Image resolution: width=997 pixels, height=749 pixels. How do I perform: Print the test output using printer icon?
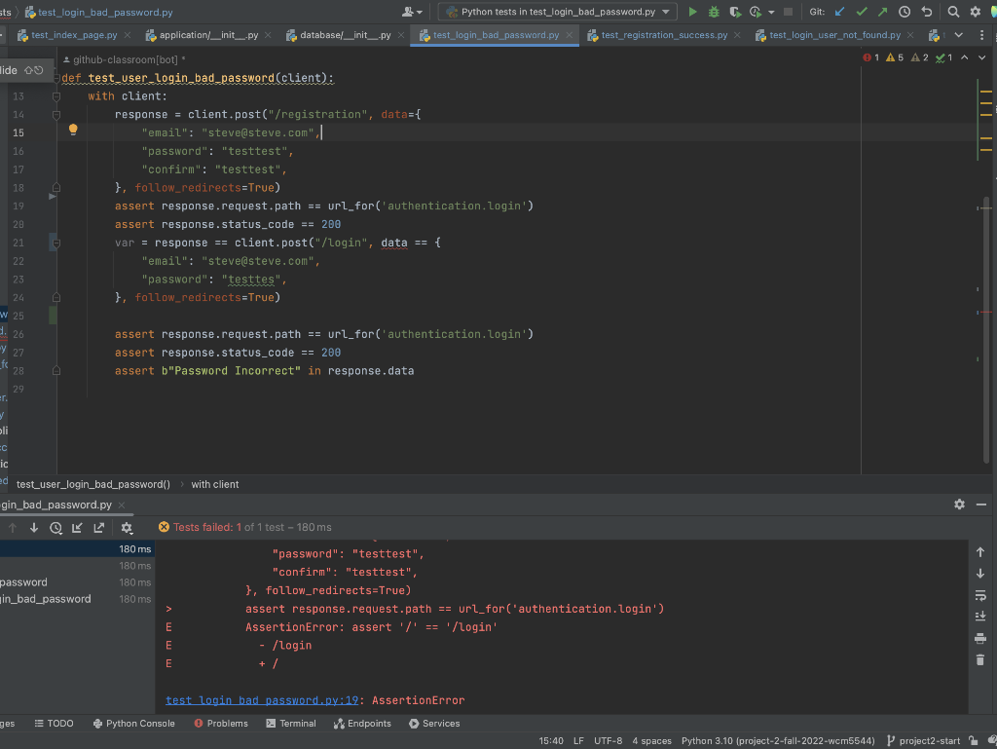(x=979, y=638)
